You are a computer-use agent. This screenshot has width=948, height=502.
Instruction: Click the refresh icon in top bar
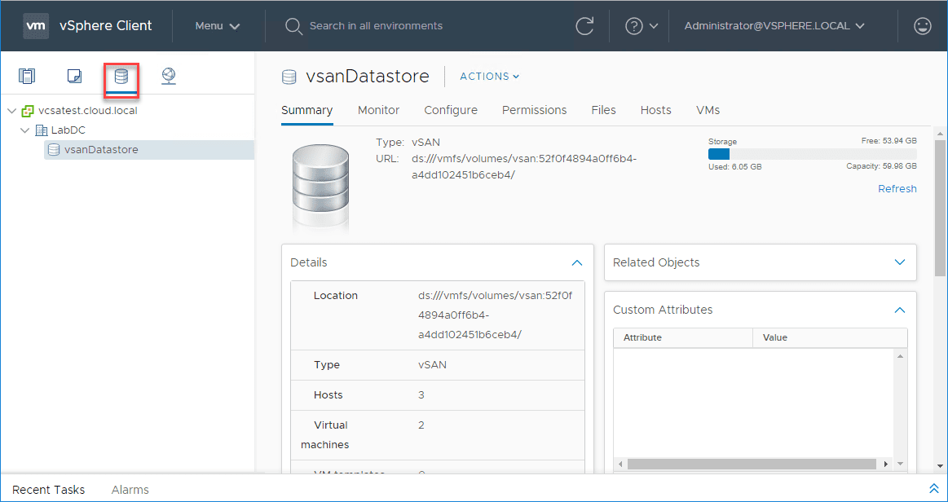pyautogui.click(x=584, y=26)
